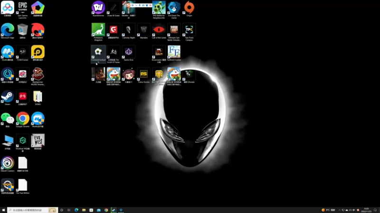Show hidden system tray icons

340,210
